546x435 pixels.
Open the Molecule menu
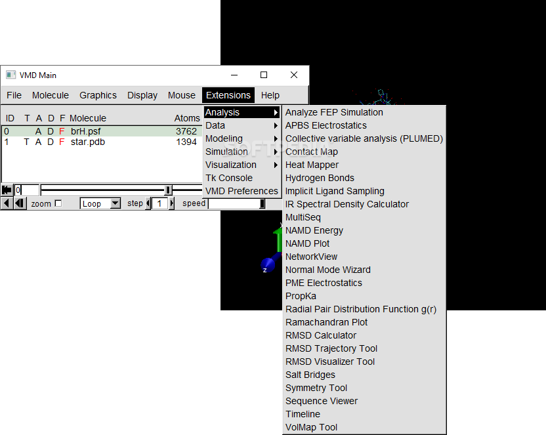click(x=51, y=95)
